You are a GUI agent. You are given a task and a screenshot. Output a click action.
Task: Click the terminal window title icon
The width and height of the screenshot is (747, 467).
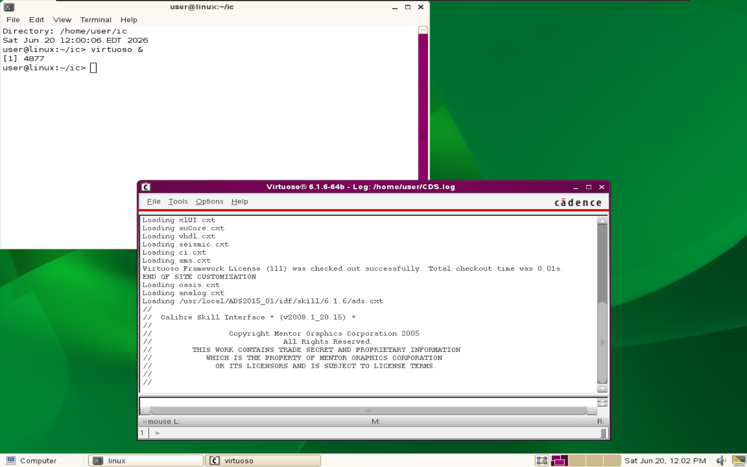(9, 7)
